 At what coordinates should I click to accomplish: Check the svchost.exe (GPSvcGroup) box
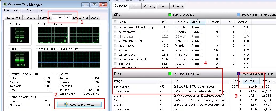pyautogui.click(x=115, y=27)
